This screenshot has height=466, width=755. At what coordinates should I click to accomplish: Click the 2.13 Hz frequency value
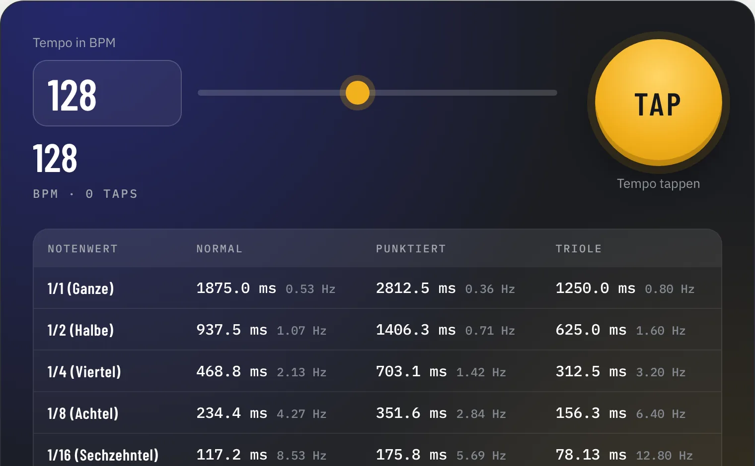coord(302,372)
